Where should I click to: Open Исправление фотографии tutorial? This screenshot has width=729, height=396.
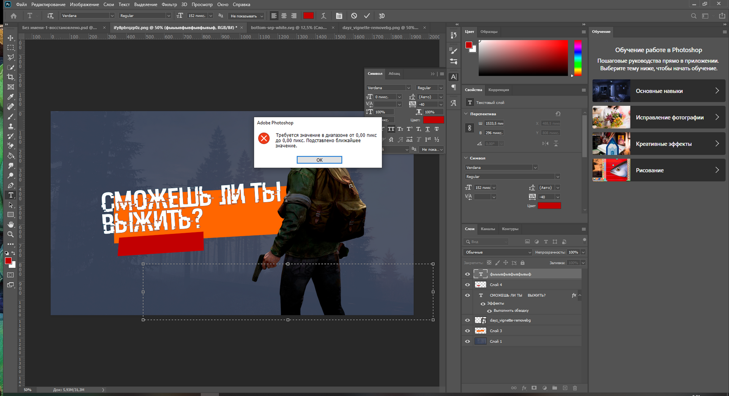tap(659, 117)
